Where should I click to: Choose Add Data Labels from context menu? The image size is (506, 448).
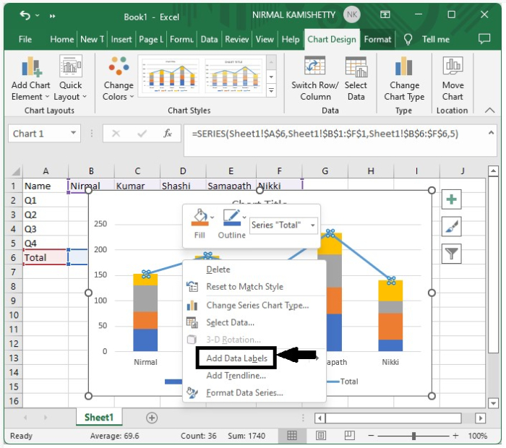pyautogui.click(x=236, y=358)
